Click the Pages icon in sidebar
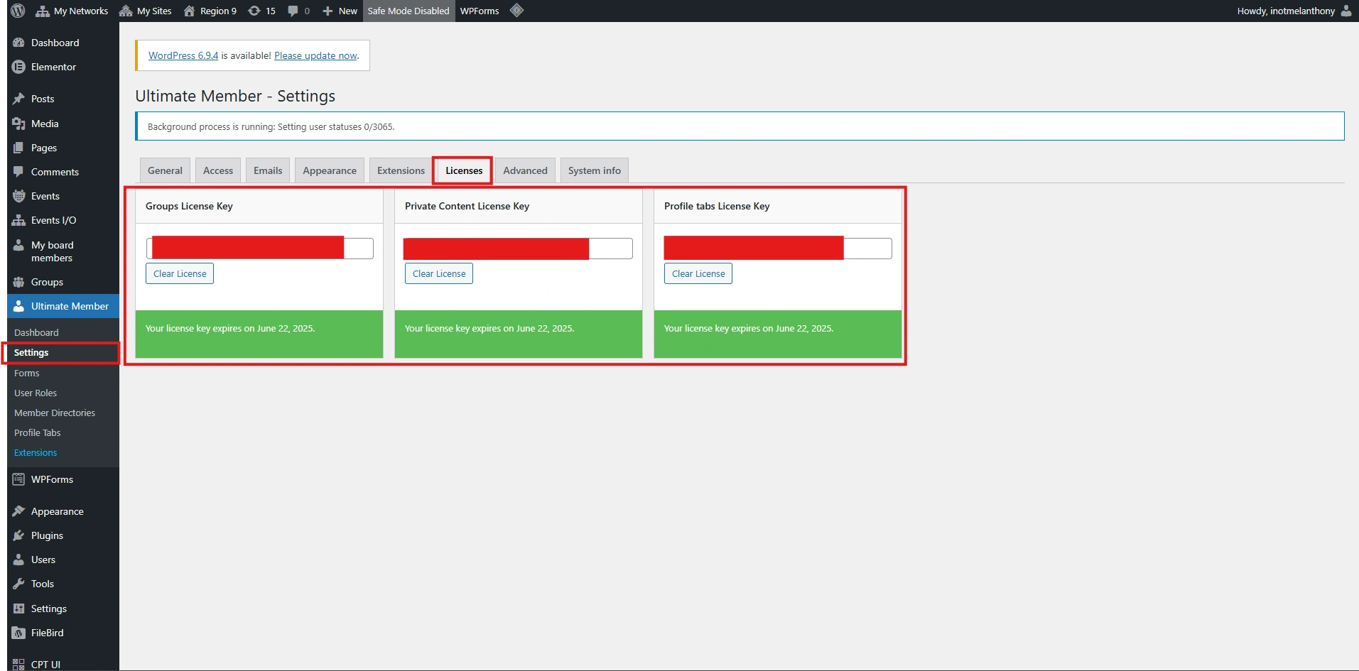This screenshot has width=1359, height=671. point(19,148)
